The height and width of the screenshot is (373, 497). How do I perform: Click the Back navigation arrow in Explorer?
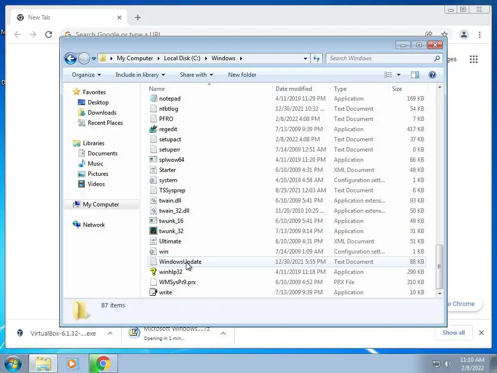point(70,58)
